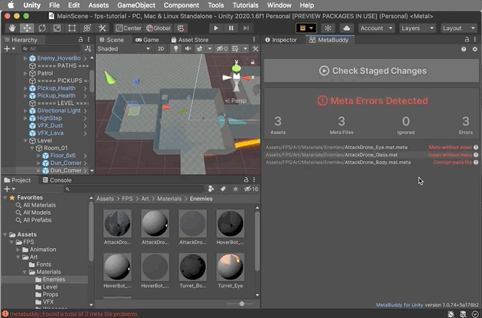Select the Hand tool in toolbar
The width and height of the screenshot is (482, 318).
[x=13, y=28]
